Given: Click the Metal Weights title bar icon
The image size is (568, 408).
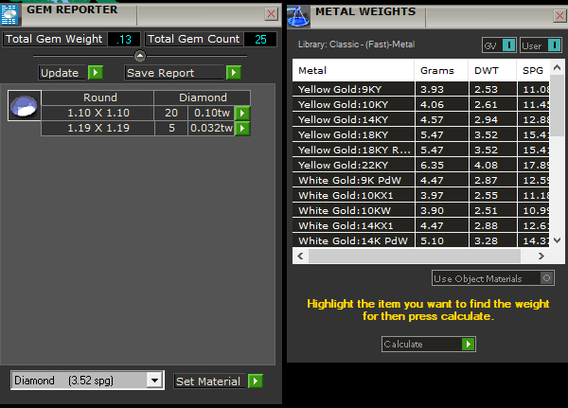Looking at the screenshot, I should 300,13.
